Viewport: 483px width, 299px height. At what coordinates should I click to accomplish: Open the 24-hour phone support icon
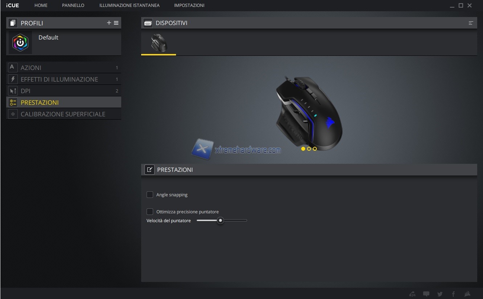click(x=412, y=294)
